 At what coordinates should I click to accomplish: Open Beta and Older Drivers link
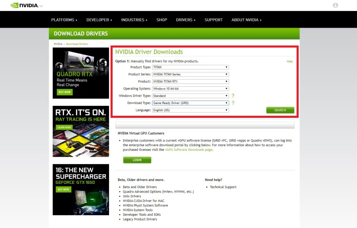tap(140, 187)
